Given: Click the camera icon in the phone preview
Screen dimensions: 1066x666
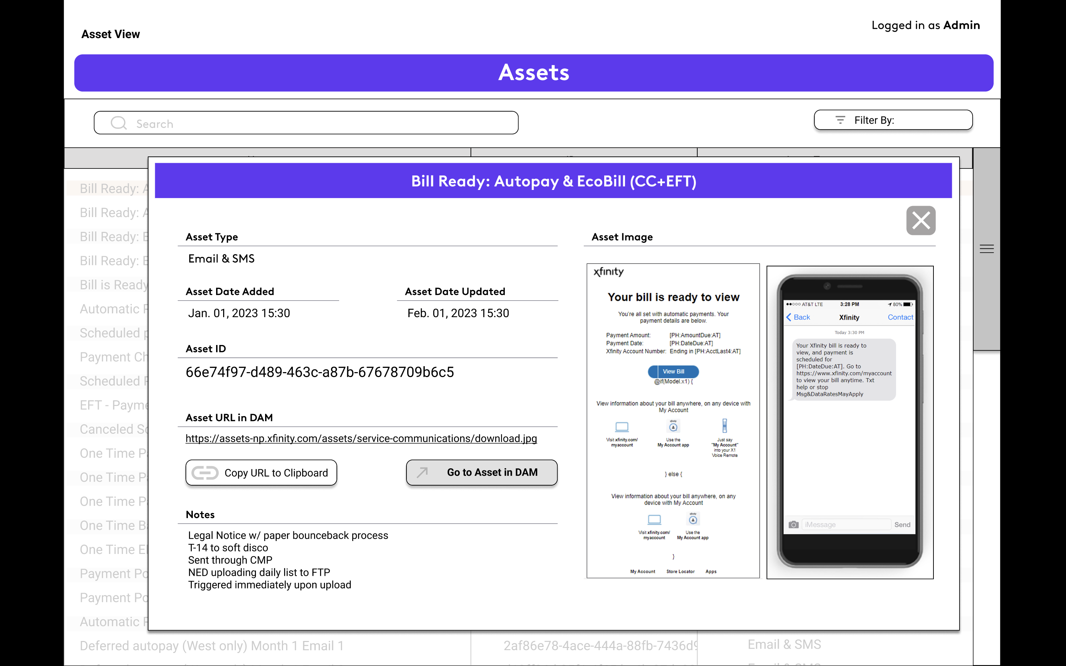Looking at the screenshot, I should pos(794,525).
